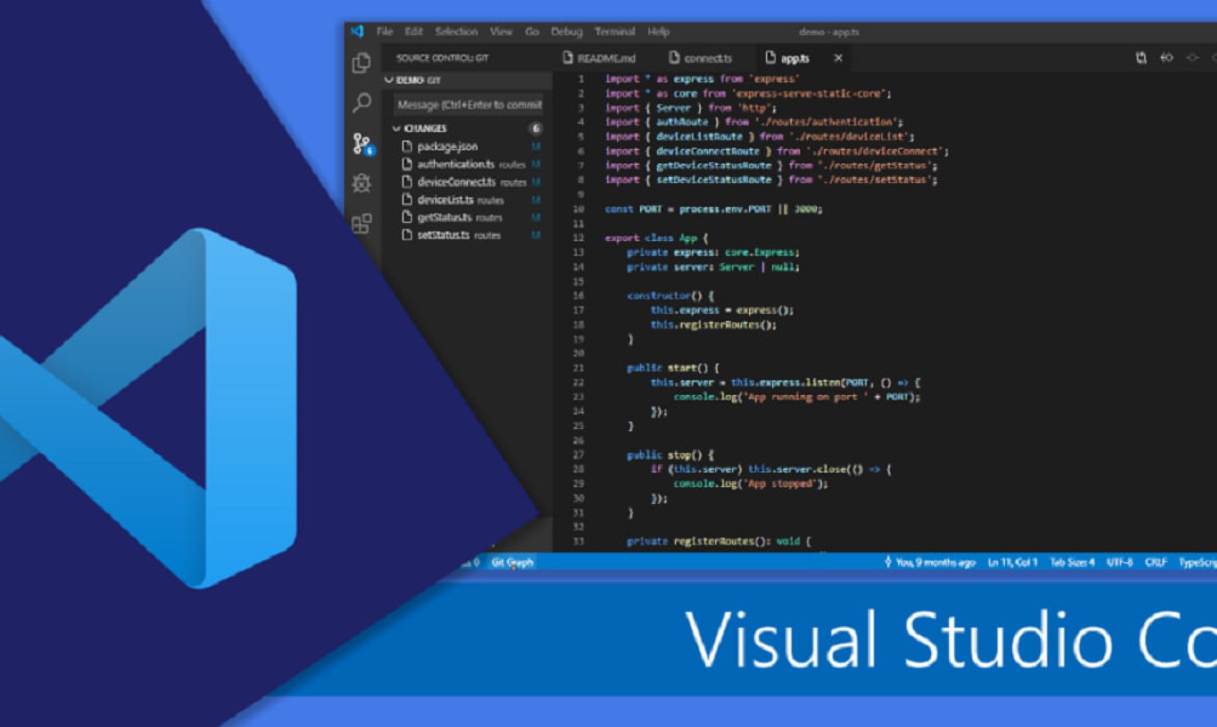Open the Edit menu
The height and width of the screenshot is (727, 1217).
(413, 31)
